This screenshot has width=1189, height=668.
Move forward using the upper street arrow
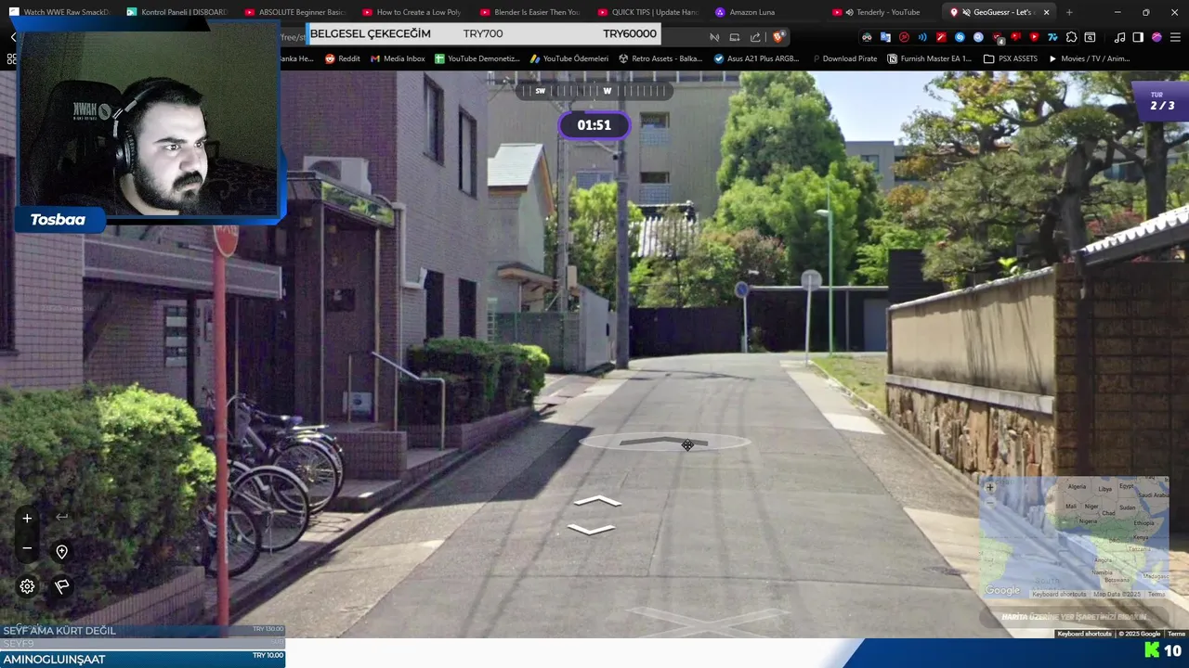pyautogui.click(x=596, y=501)
